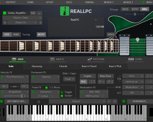Open Bass Zone E1 dropdown
This screenshot has width=153, height=122.
pyautogui.click(x=101, y=81)
